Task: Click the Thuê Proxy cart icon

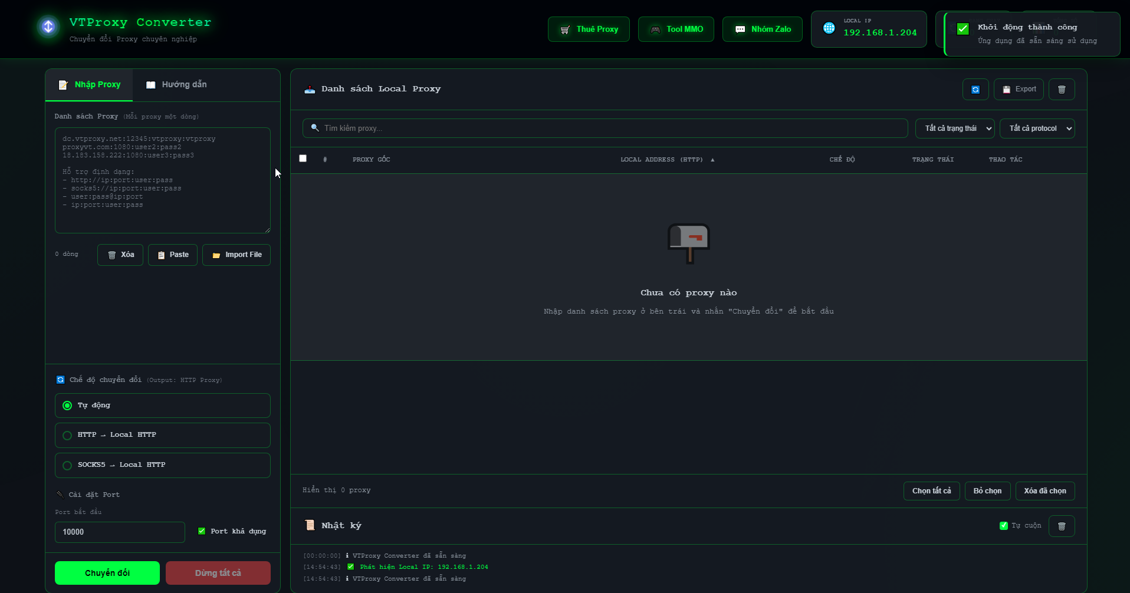Action: 565,29
